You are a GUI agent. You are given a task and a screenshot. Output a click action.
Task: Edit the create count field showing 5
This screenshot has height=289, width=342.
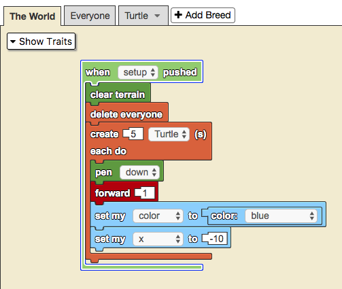coord(133,134)
